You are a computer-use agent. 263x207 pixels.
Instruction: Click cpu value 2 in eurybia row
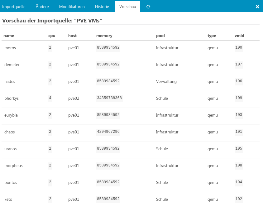50,115
